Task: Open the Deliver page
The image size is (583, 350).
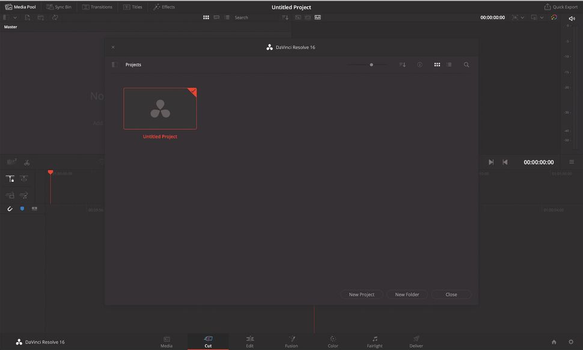Action: click(416, 342)
